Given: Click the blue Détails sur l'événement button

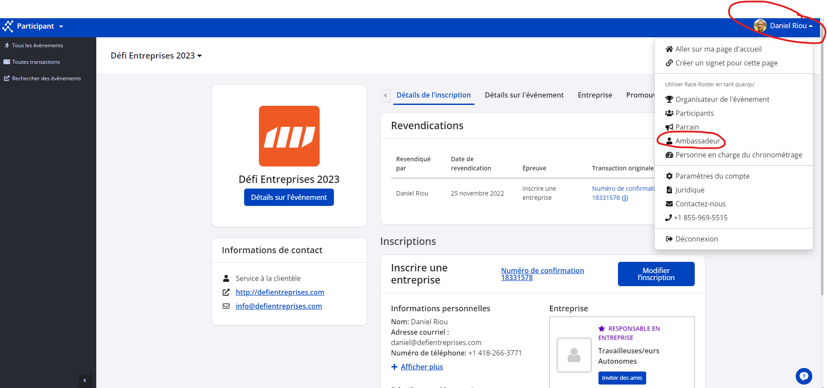Looking at the screenshot, I should tap(289, 197).
